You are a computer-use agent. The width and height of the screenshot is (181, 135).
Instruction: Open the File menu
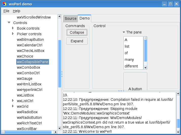coord(6,11)
